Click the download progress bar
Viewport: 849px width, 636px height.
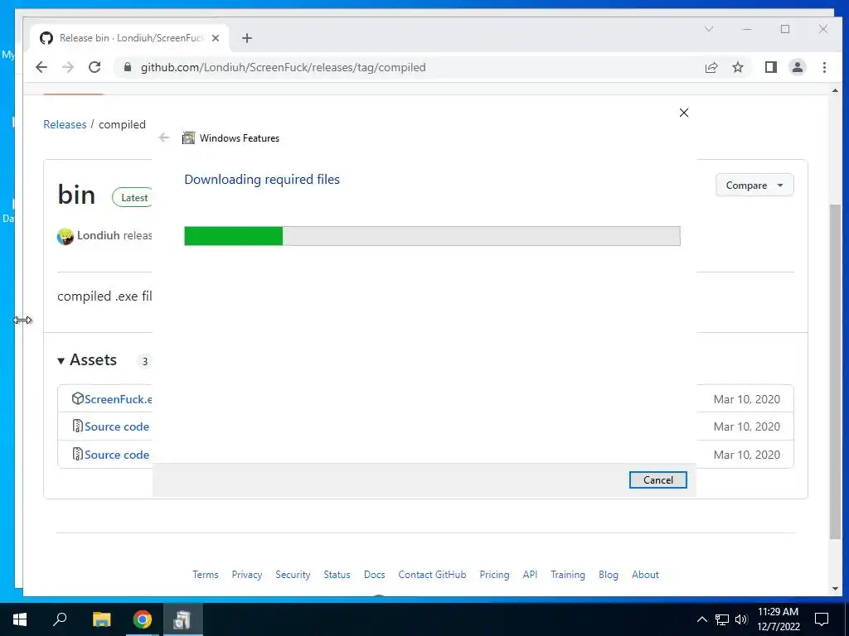click(432, 236)
